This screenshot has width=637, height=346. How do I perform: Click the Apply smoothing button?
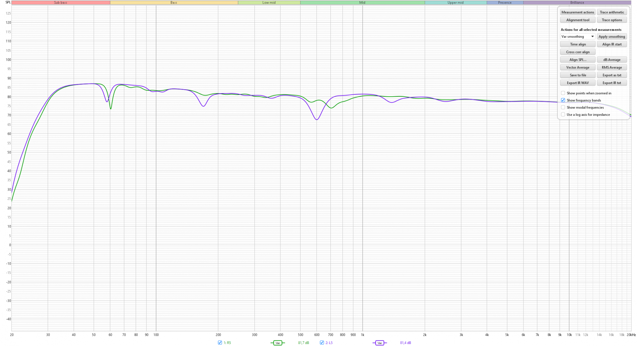click(x=612, y=37)
